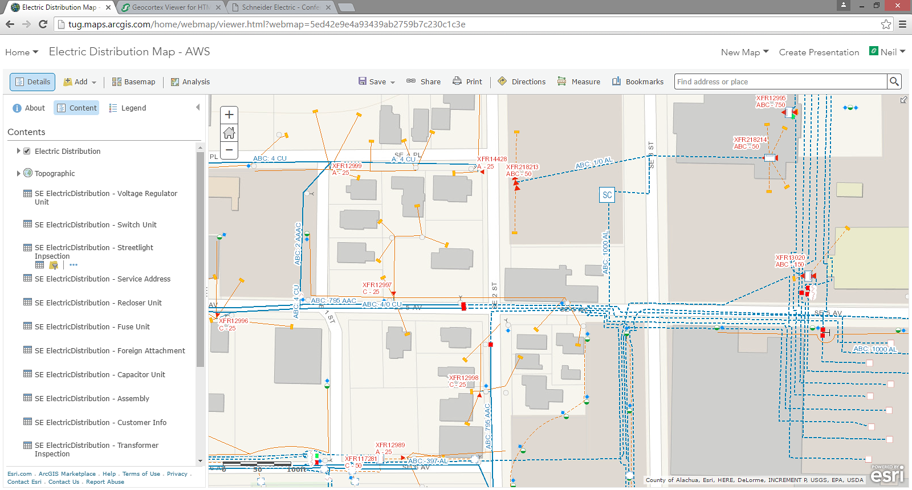
Task: Zoom out on the map
Action: [x=229, y=150]
